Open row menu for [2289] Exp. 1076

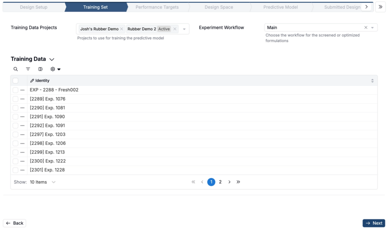pyautogui.click(x=22, y=99)
